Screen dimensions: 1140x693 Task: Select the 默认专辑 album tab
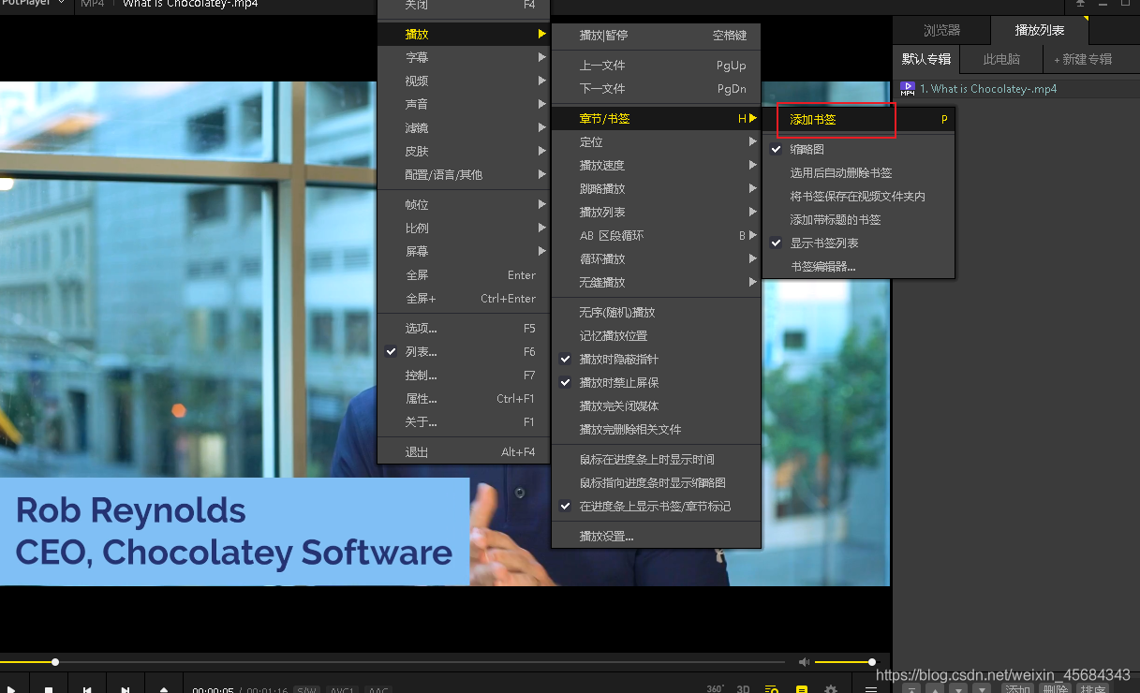pos(926,59)
